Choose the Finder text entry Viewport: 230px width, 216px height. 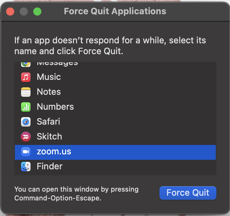(50, 166)
